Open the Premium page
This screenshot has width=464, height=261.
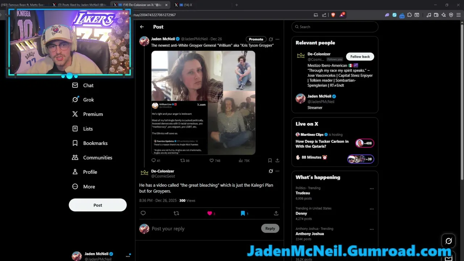[x=87, y=114]
